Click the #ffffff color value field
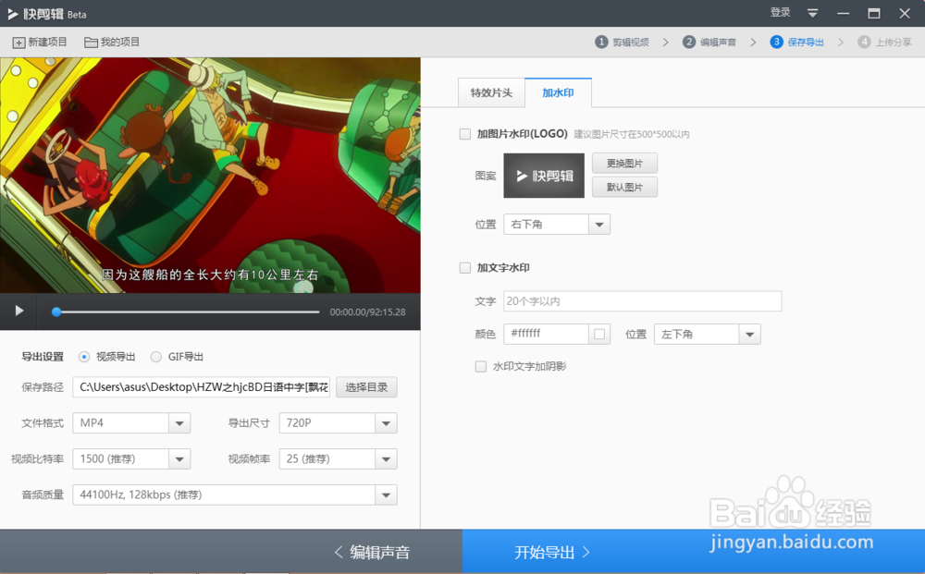This screenshot has width=925, height=574. 546,334
